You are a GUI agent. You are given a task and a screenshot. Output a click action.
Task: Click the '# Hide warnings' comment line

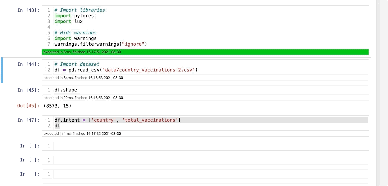click(75, 33)
